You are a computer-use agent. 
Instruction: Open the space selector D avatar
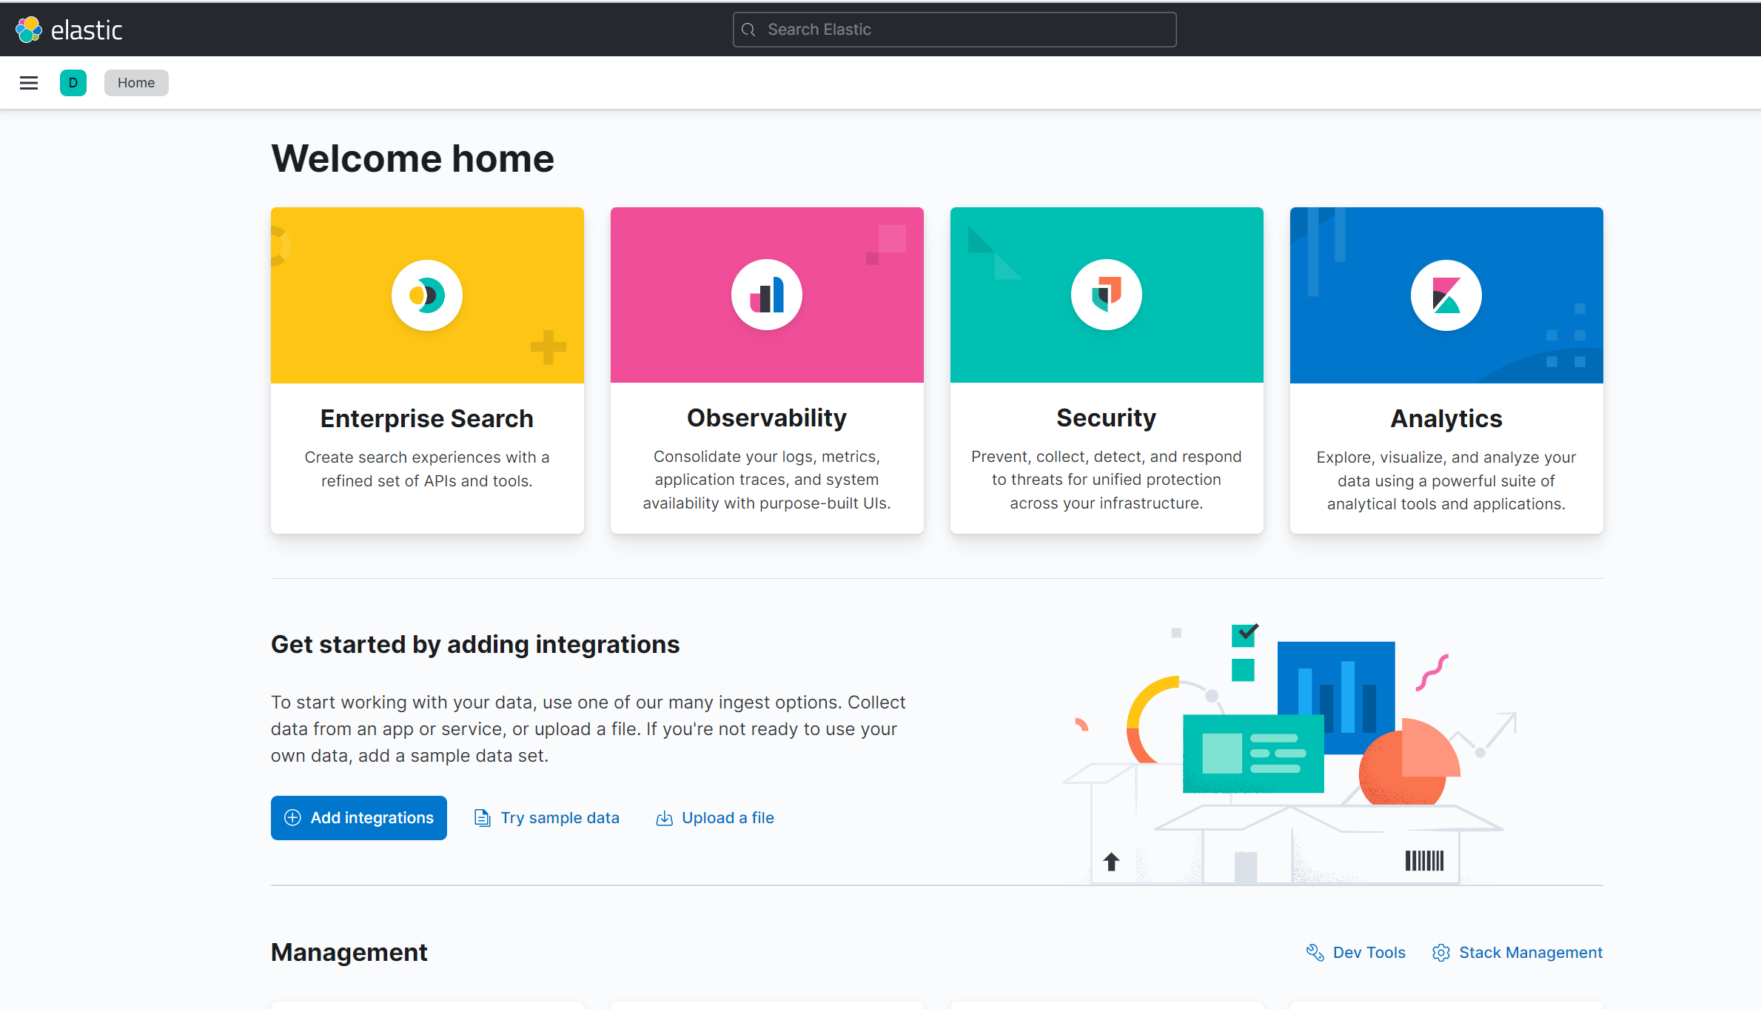(73, 83)
